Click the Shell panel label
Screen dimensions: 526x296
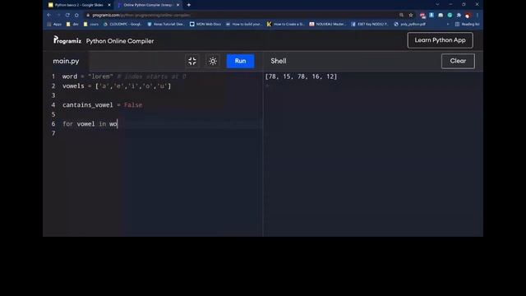pyautogui.click(x=279, y=61)
